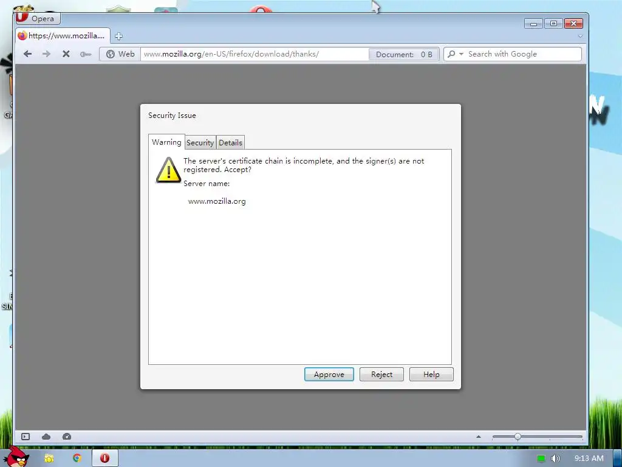Open the volume speaker tray icon
This screenshot has height=467, width=622.
555,458
